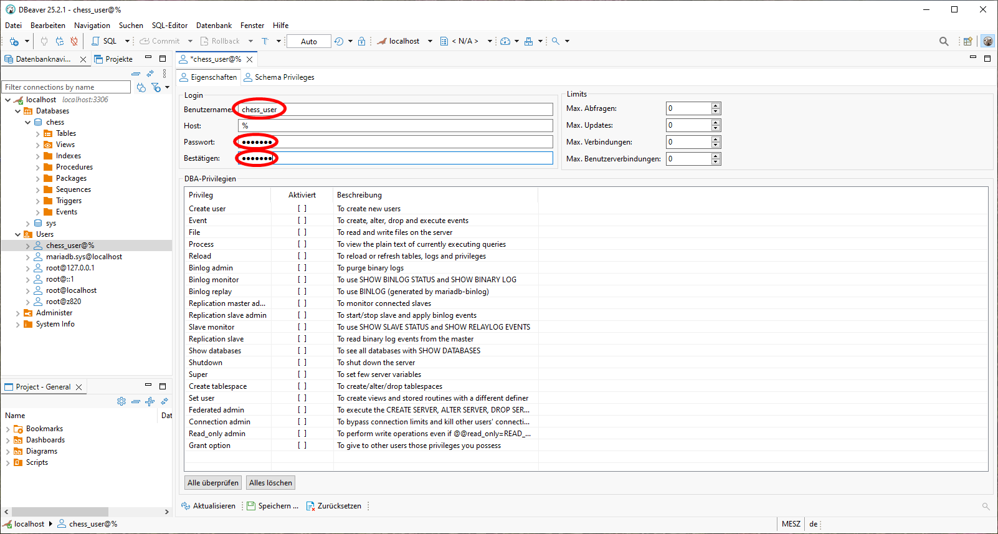Check the Show databases privilege
This screenshot has height=534, width=998.
coord(302,351)
